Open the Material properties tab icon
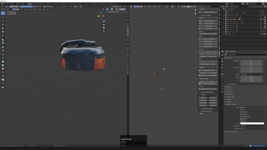Screen dimensions: 267x150 pos(222,92)
